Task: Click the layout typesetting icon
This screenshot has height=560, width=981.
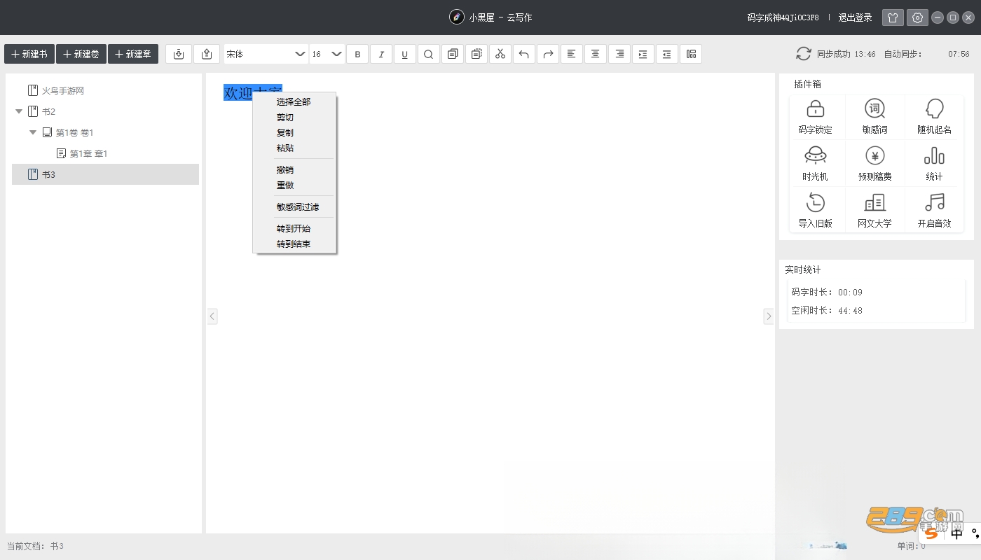Action: tap(691, 54)
